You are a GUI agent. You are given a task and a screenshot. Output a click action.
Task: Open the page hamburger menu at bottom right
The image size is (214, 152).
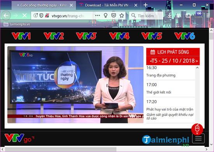tap(198, 138)
